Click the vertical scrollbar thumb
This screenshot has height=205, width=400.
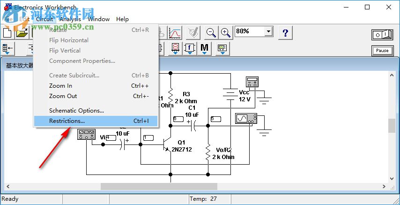tap(392, 126)
